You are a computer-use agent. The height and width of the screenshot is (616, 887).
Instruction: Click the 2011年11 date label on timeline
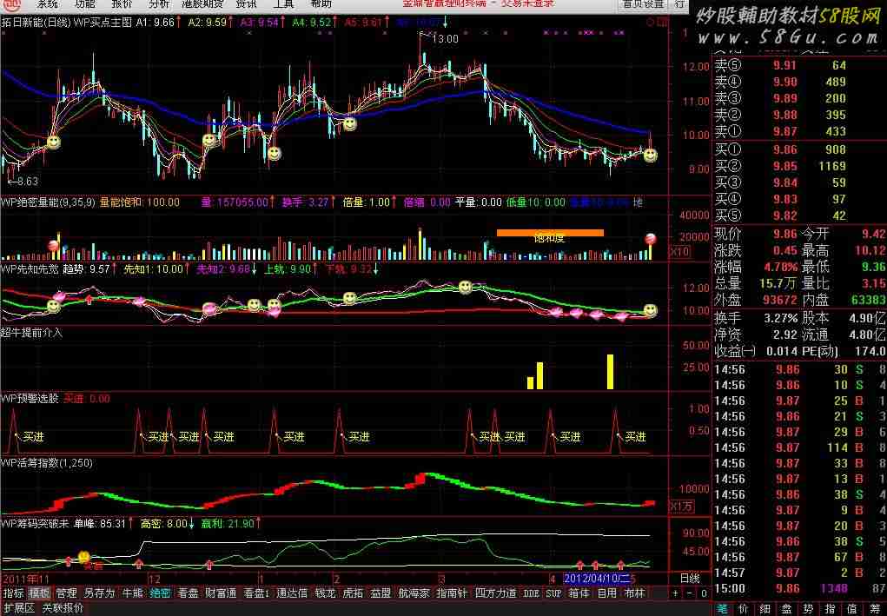pyautogui.click(x=26, y=579)
